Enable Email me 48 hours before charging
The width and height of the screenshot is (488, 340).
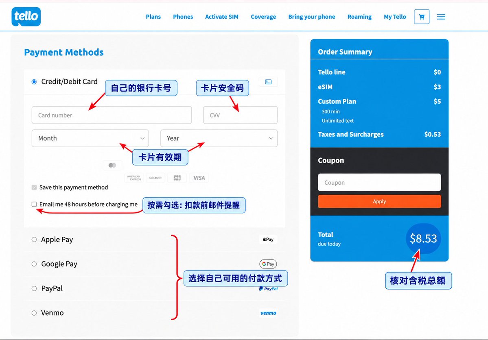point(34,205)
